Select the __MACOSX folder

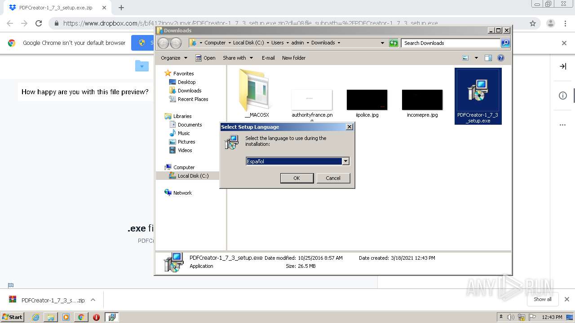click(x=257, y=93)
